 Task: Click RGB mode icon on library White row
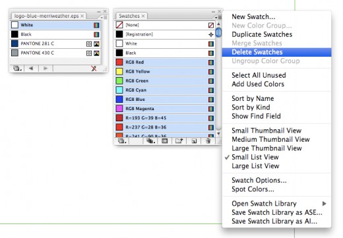[96, 25]
